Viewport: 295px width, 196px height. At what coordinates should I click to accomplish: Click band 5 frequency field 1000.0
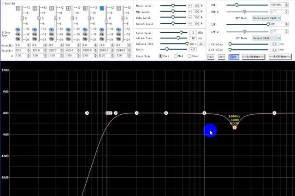coord(88,50)
